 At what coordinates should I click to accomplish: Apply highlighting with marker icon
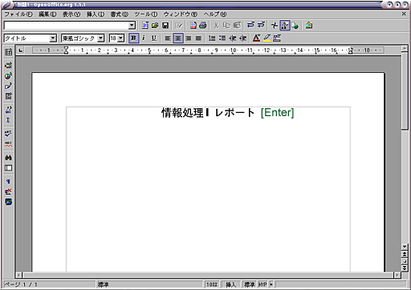pyautogui.click(x=267, y=38)
